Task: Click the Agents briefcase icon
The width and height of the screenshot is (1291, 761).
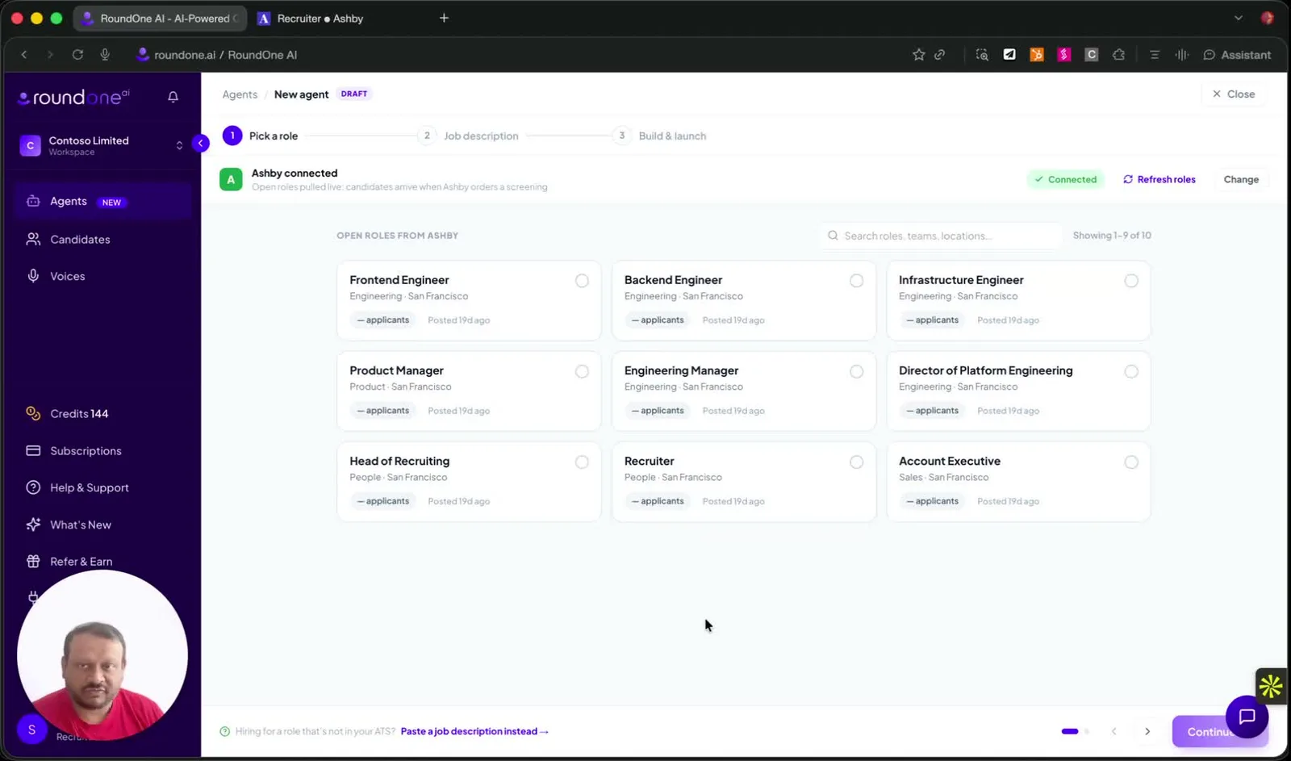Action: pyautogui.click(x=33, y=201)
